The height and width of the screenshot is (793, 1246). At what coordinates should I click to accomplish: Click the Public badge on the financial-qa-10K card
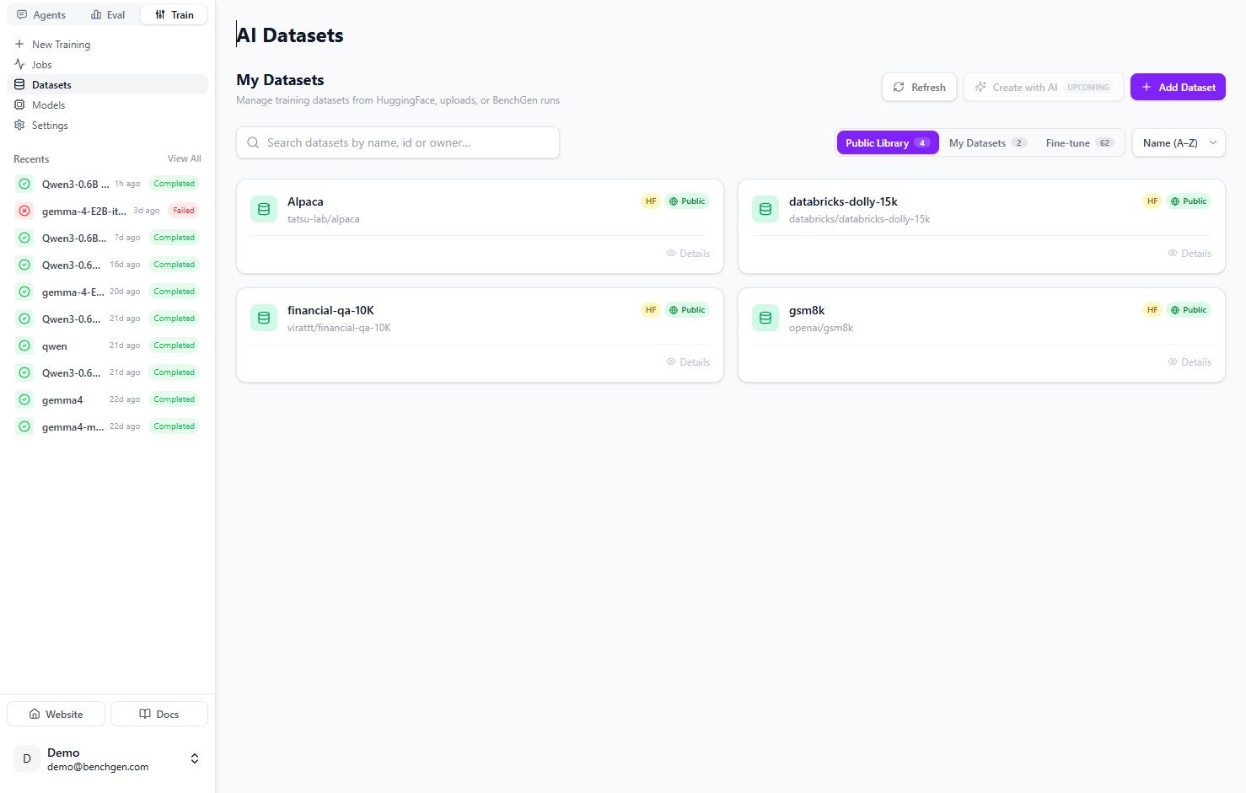[687, 310]
